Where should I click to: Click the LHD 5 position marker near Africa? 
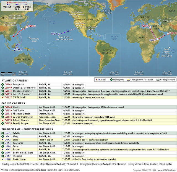point(157,39)
